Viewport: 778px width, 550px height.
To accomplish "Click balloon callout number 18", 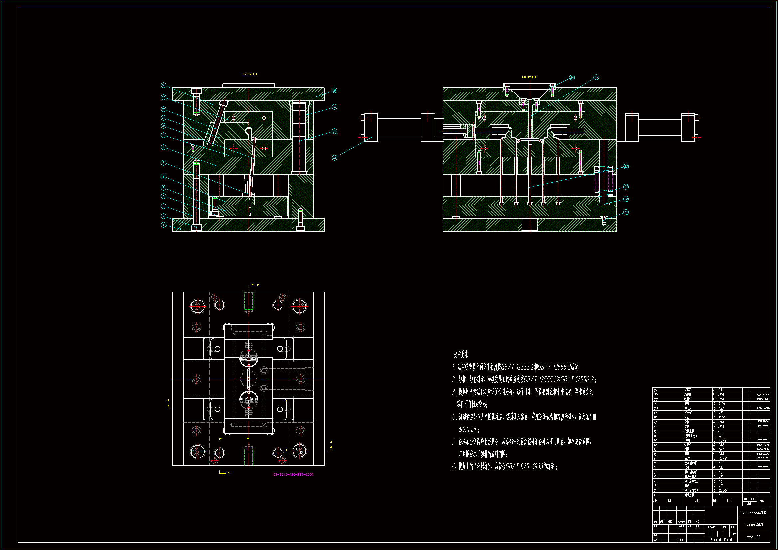I will [x=334, y=158].
